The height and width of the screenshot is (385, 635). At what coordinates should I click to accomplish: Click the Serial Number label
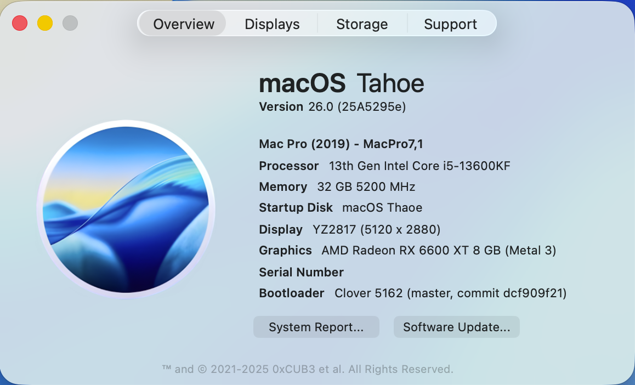point(301,272)
